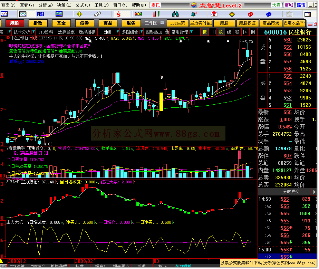Toggle the 权 adjustment button
Viewport: 319px width, 269px height.
[221, 32]
